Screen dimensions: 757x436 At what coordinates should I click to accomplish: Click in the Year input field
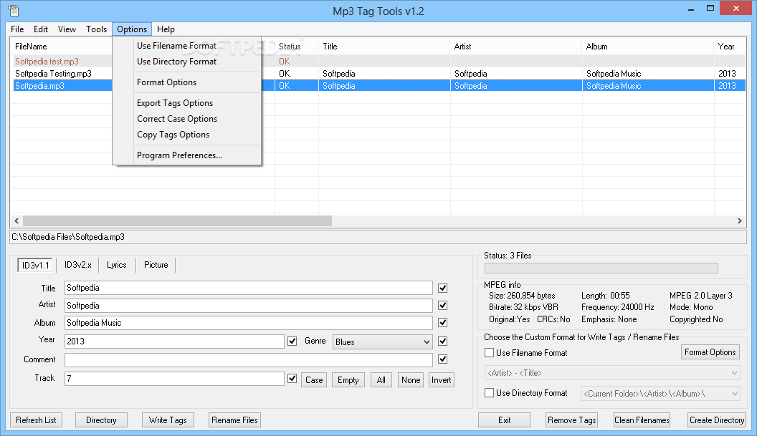(x=174, y=341)
